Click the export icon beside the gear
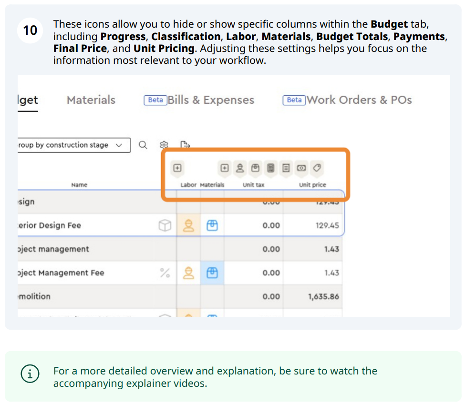Screen dimensions: 465x404 [185, 145]
